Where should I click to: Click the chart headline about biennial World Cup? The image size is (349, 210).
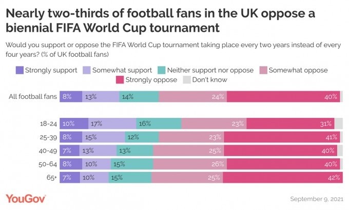click(x=160, y=20)
